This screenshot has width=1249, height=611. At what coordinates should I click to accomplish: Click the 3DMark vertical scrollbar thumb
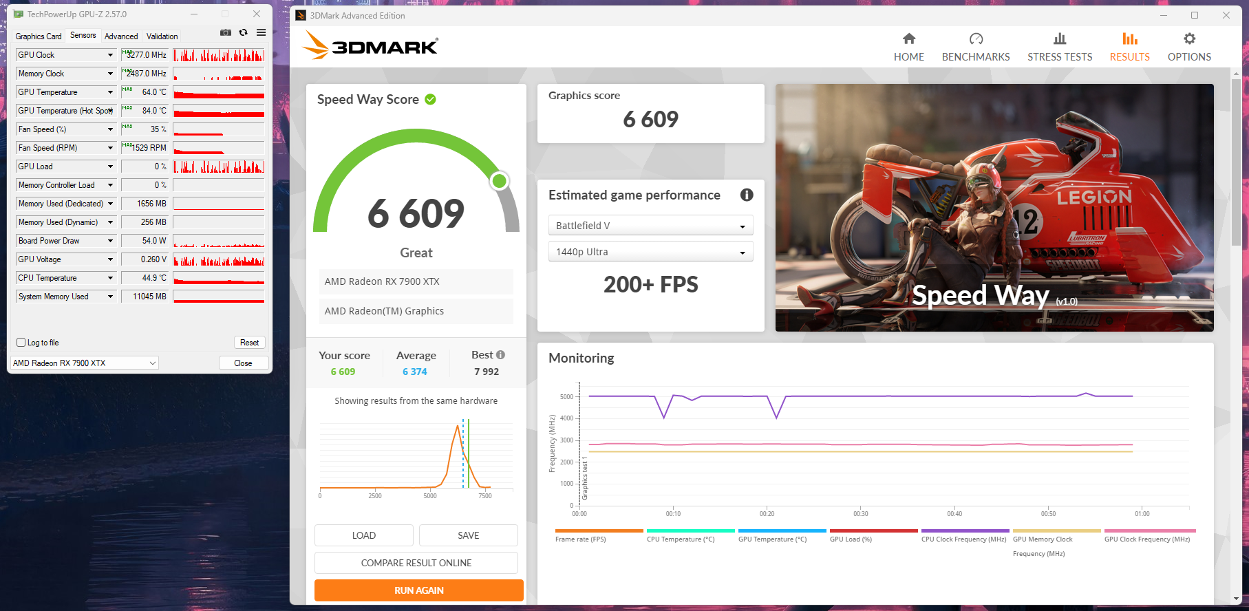(1237, 162)
